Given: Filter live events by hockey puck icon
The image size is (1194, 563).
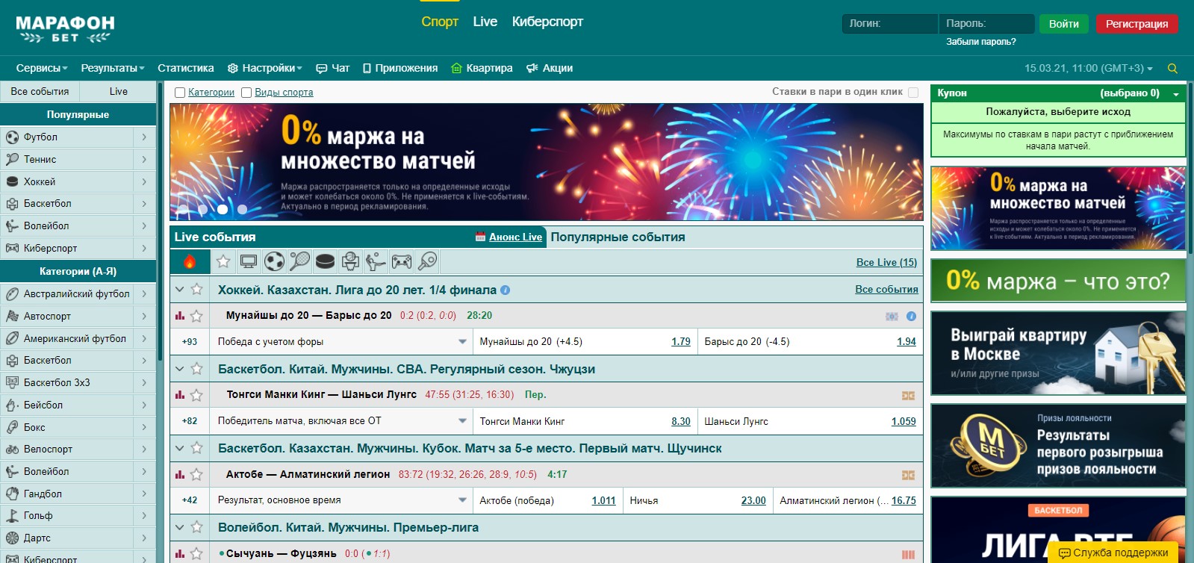Looking at the screenshot, I should 325,261.
